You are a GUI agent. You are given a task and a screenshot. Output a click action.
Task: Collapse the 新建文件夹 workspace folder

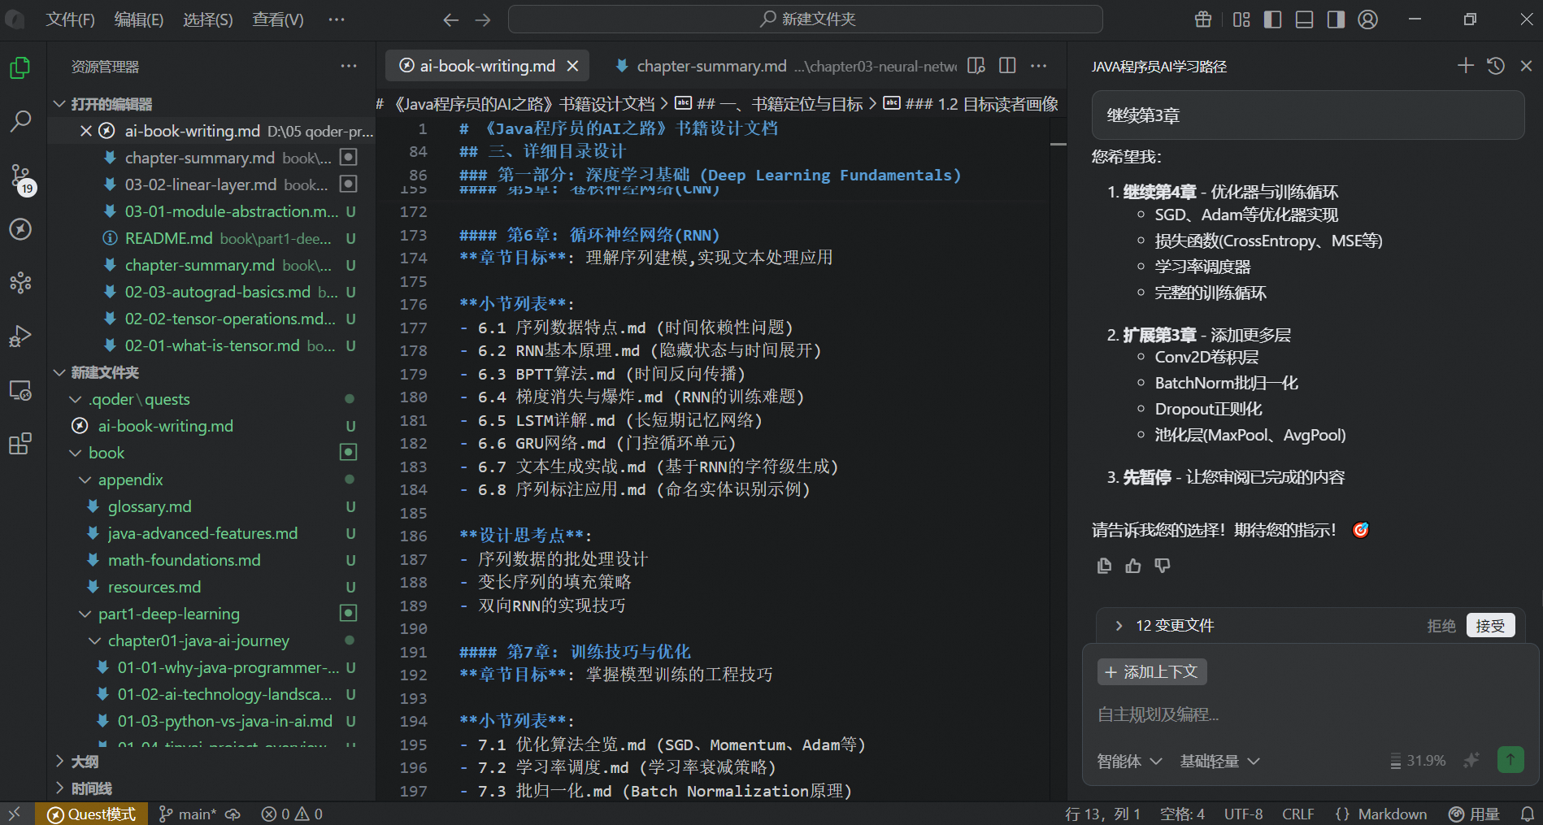pos(59,372)
